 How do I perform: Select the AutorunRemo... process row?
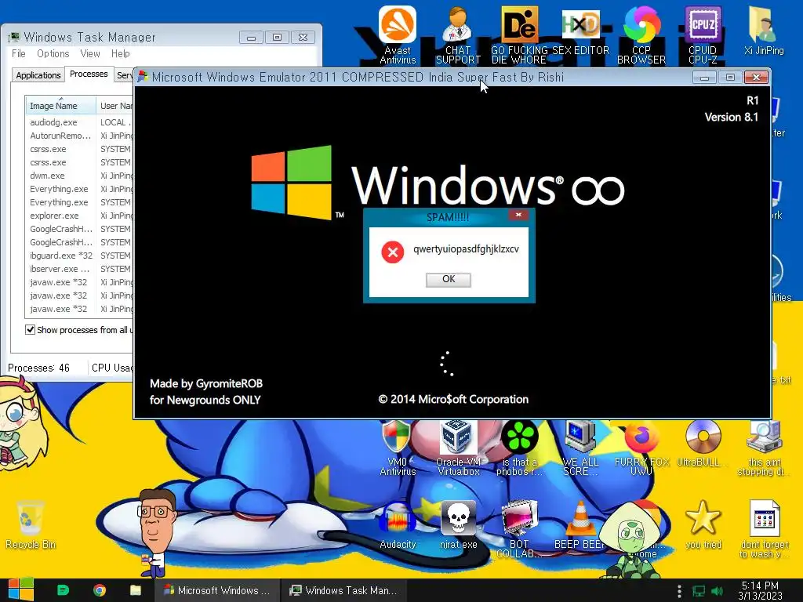pos(79,136)
